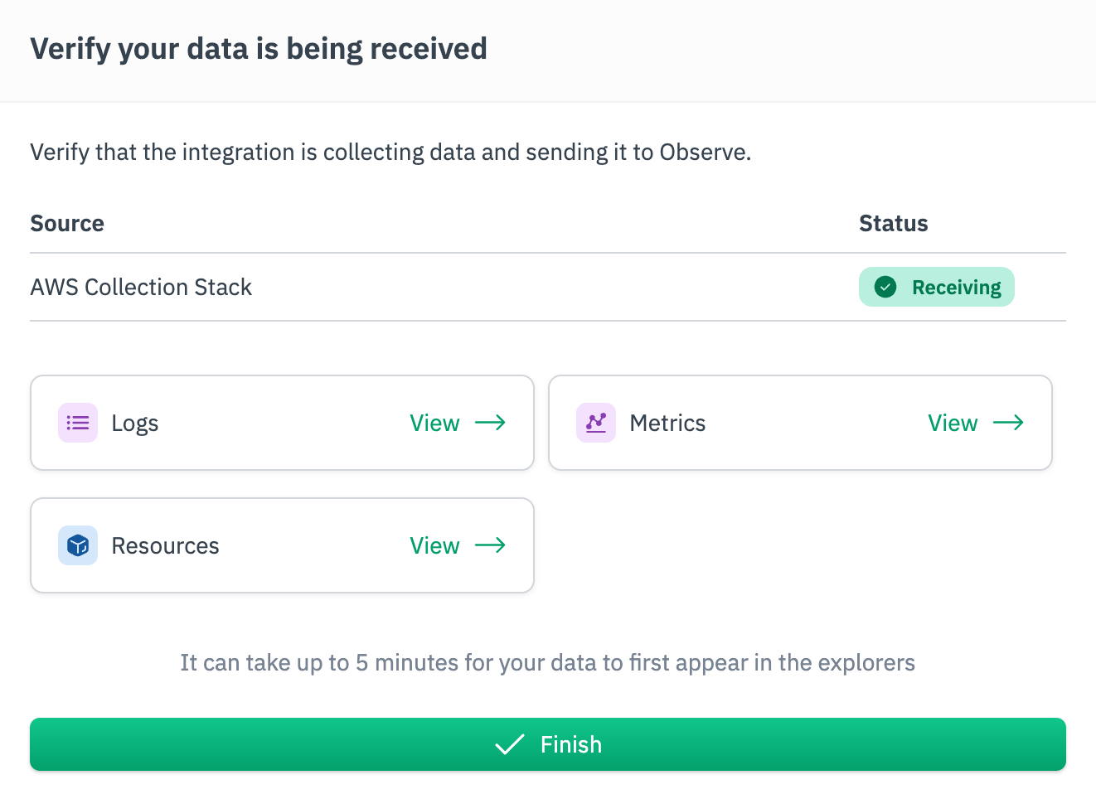1096x799 pixels.
Task: Click the arrow next to Resources View
Action: coord(490,545)
